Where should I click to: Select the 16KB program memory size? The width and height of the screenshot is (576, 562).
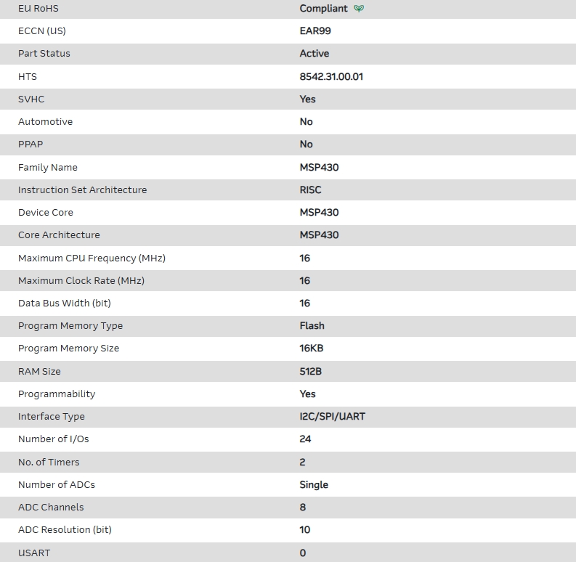tap(311, 349)
